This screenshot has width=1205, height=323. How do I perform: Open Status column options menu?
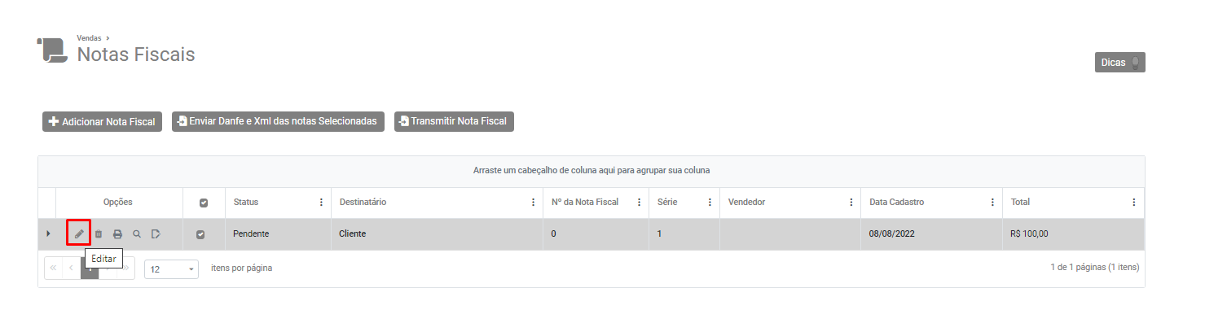tap(321, 203)
